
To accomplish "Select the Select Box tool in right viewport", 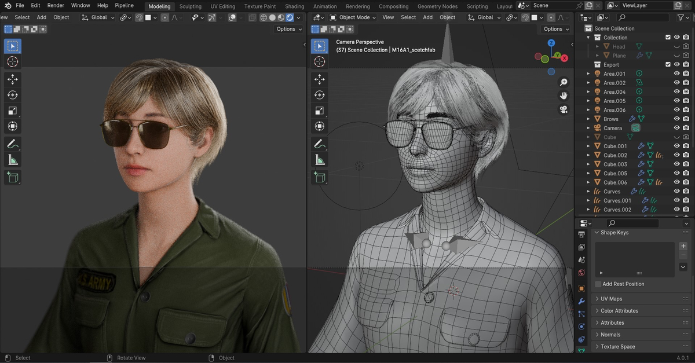I will click(320, 46).
